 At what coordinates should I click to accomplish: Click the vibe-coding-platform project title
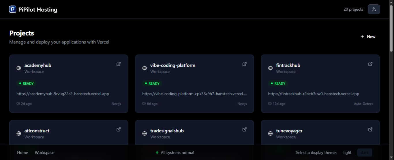pos(173,65)
